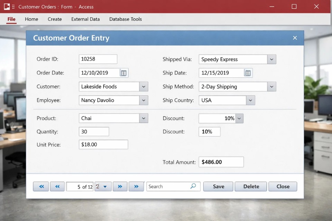
Task: Jump to last record, arrow beside Search
Action: point(136,186)
